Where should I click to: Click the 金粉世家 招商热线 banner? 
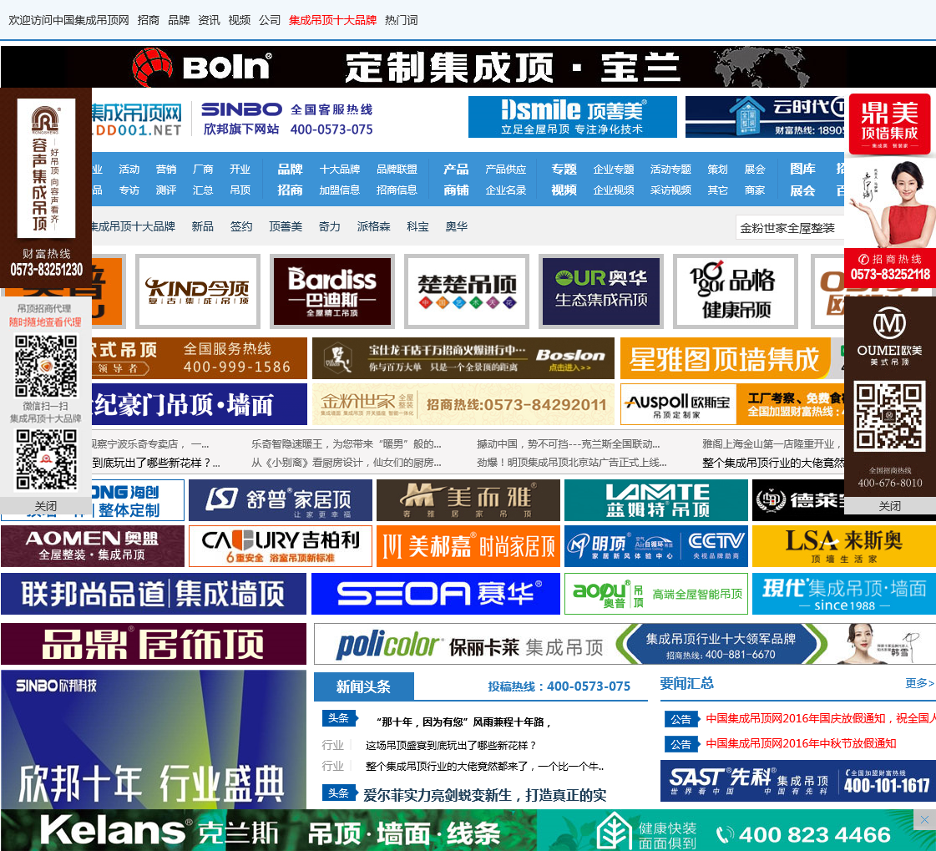pos(463,404)
